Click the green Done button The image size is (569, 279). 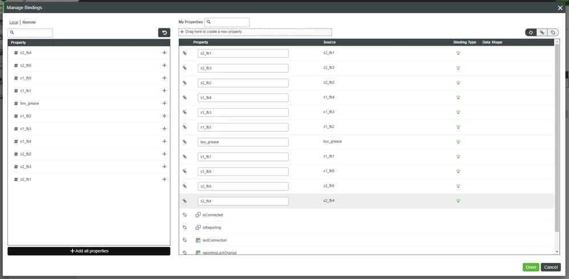(531, 267)
